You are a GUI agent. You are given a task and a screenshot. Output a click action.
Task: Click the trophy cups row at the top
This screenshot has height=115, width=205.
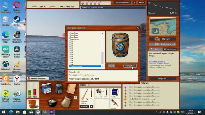click(91, 3)
